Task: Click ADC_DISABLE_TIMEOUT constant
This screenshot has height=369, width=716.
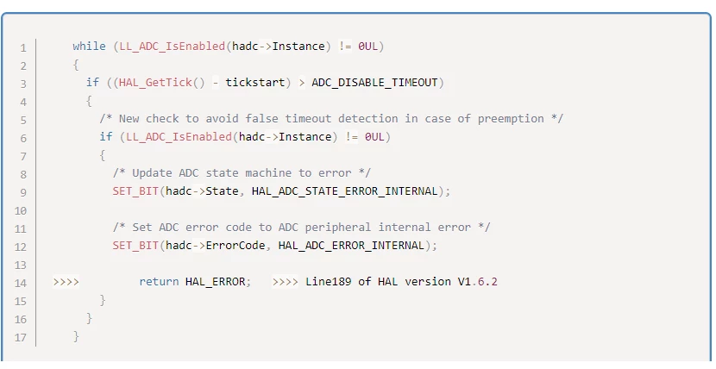Action: tap(374, 83)
